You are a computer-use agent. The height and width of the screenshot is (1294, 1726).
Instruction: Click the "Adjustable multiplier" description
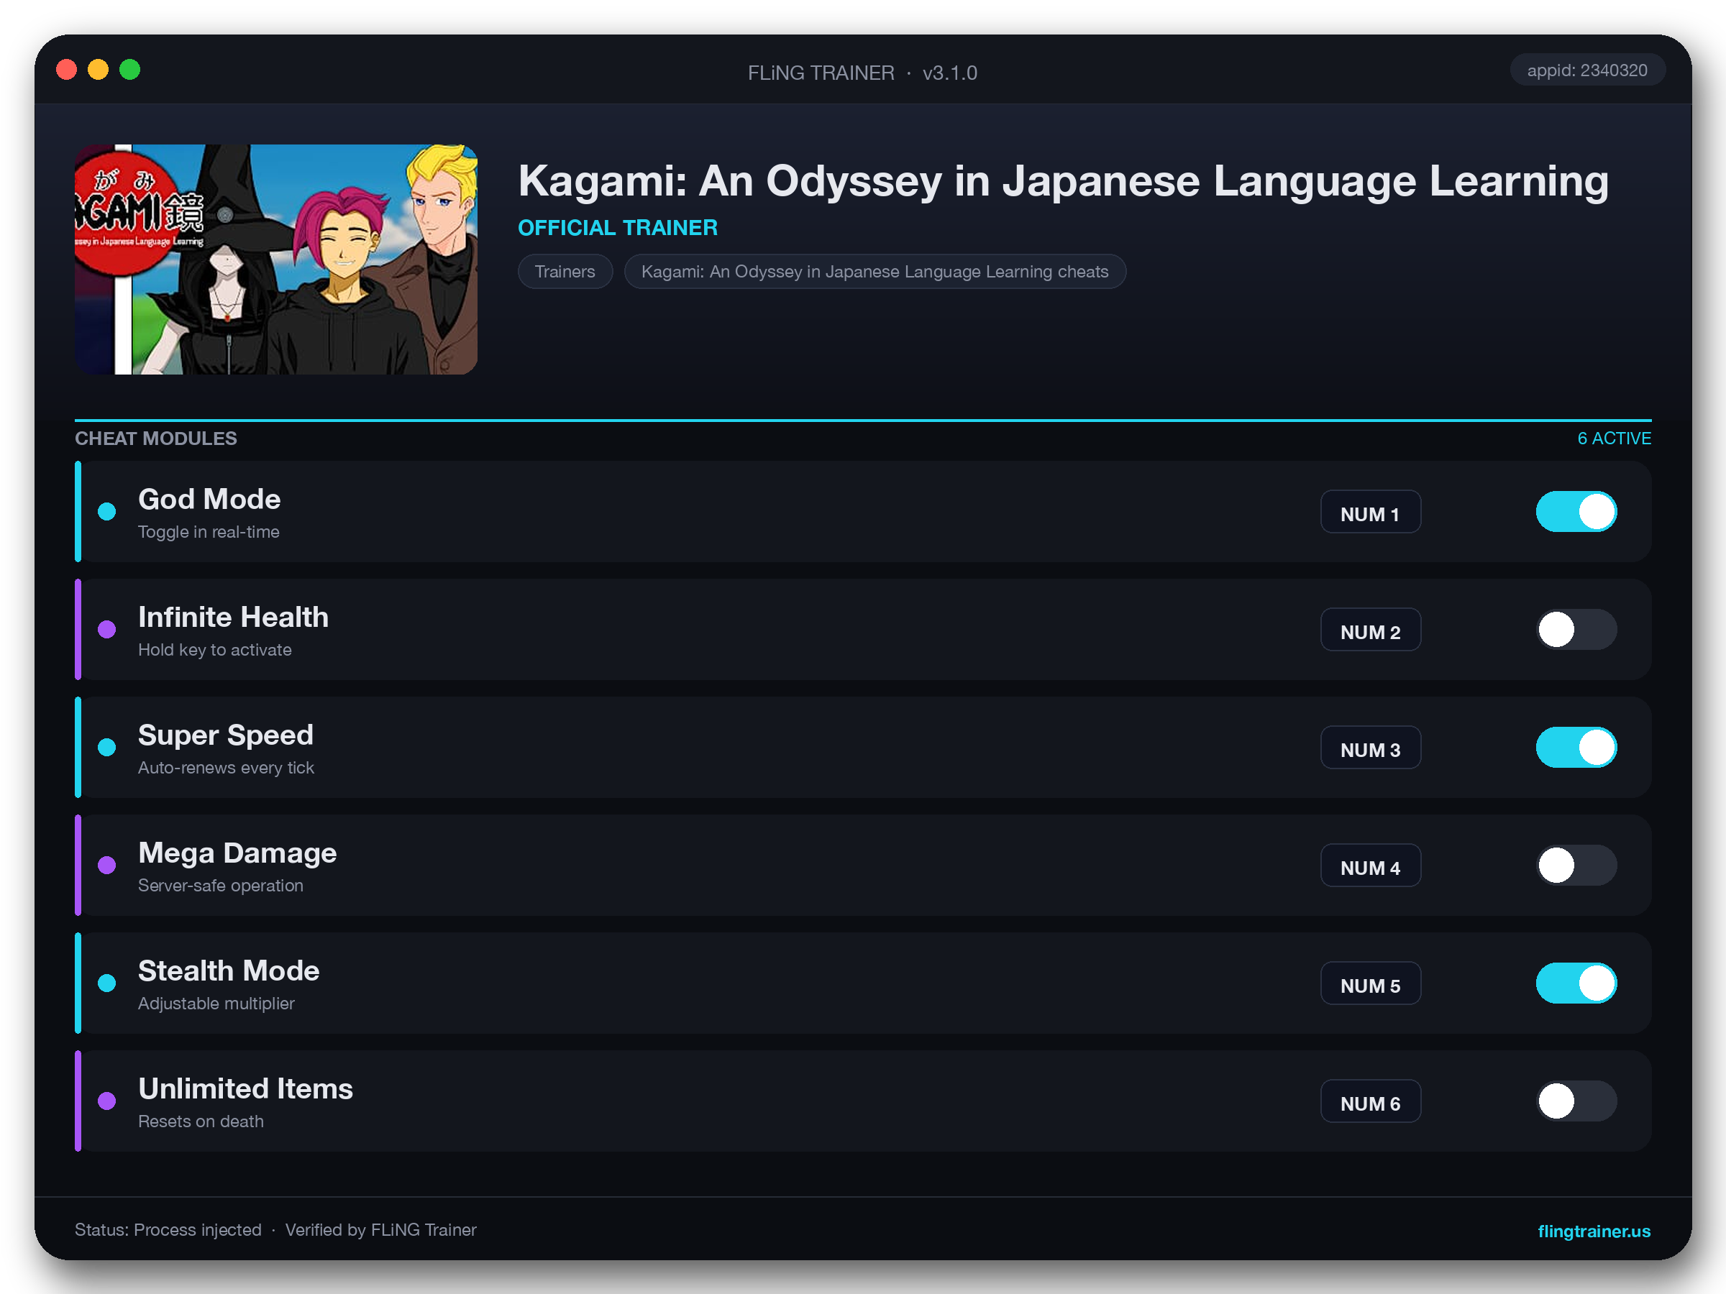(216, 1003)
